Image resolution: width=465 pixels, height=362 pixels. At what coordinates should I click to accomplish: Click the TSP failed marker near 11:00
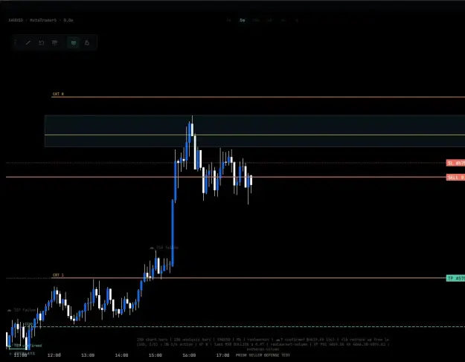pyautogui.click(x=22, y=310)
